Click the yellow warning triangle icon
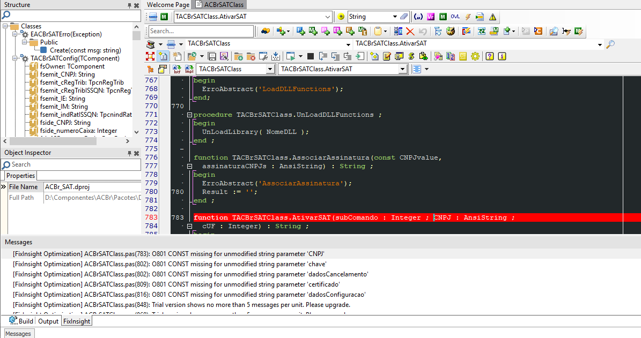 492,17
